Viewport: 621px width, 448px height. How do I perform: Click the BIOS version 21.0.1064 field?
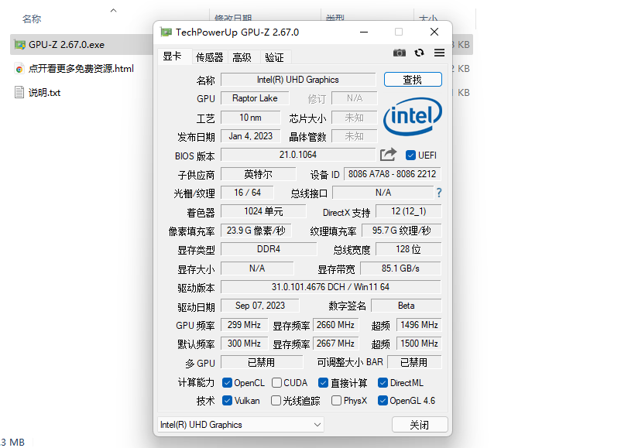click(298, 155)
